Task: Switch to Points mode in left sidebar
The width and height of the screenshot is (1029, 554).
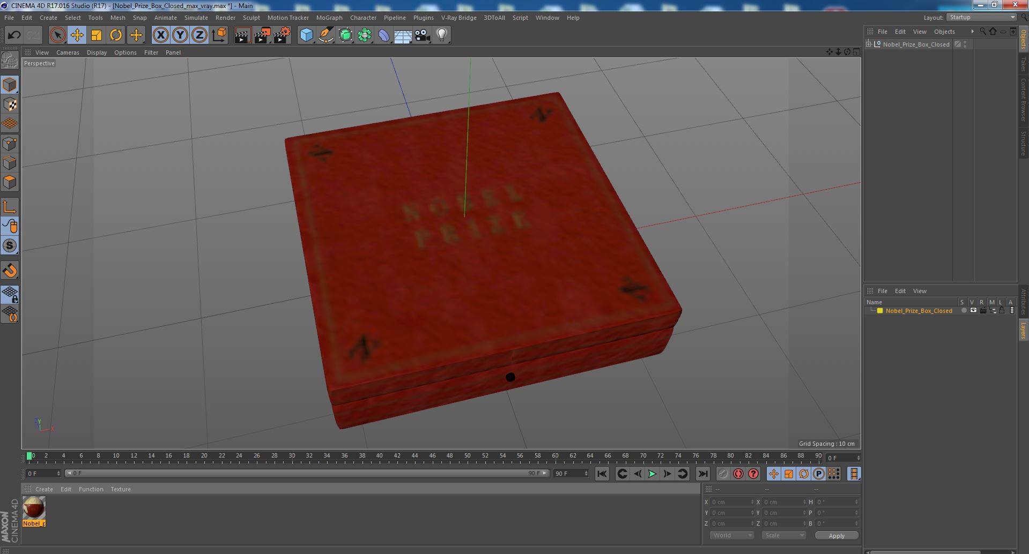Action: (10, 144)
